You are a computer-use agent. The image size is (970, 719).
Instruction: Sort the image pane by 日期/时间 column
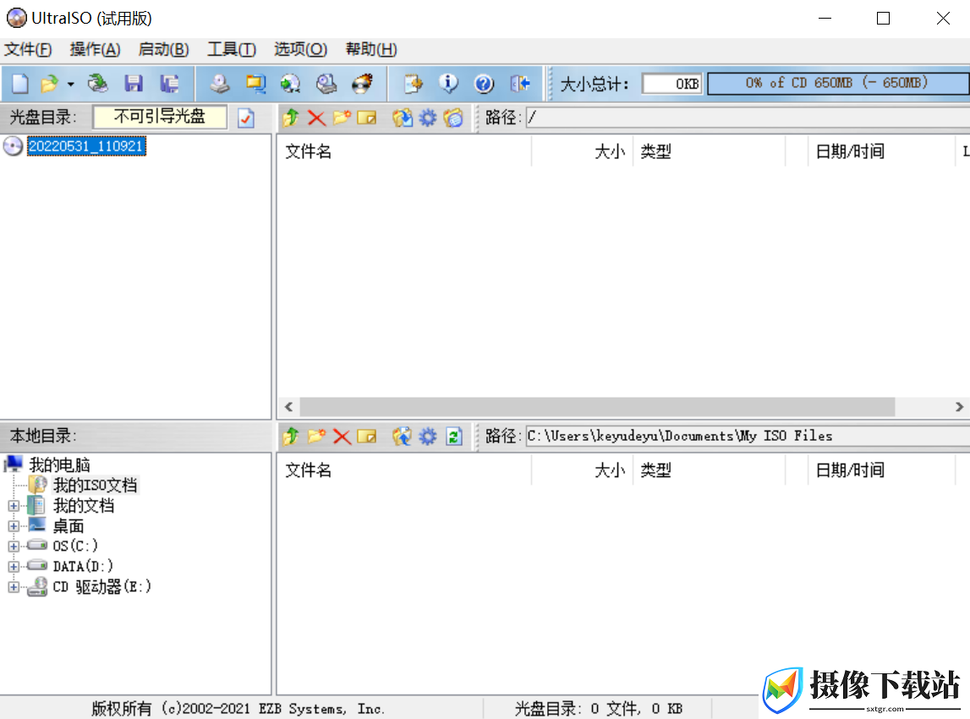point(881,151)
